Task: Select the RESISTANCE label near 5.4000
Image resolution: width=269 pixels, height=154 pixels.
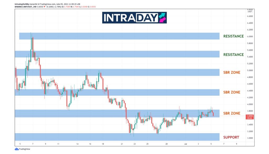Action: tap(233, 55)
